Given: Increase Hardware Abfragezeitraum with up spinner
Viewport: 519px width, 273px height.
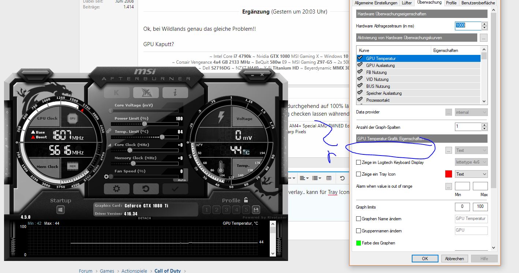Looking at the screenshot, I should (x=484, y=24).
